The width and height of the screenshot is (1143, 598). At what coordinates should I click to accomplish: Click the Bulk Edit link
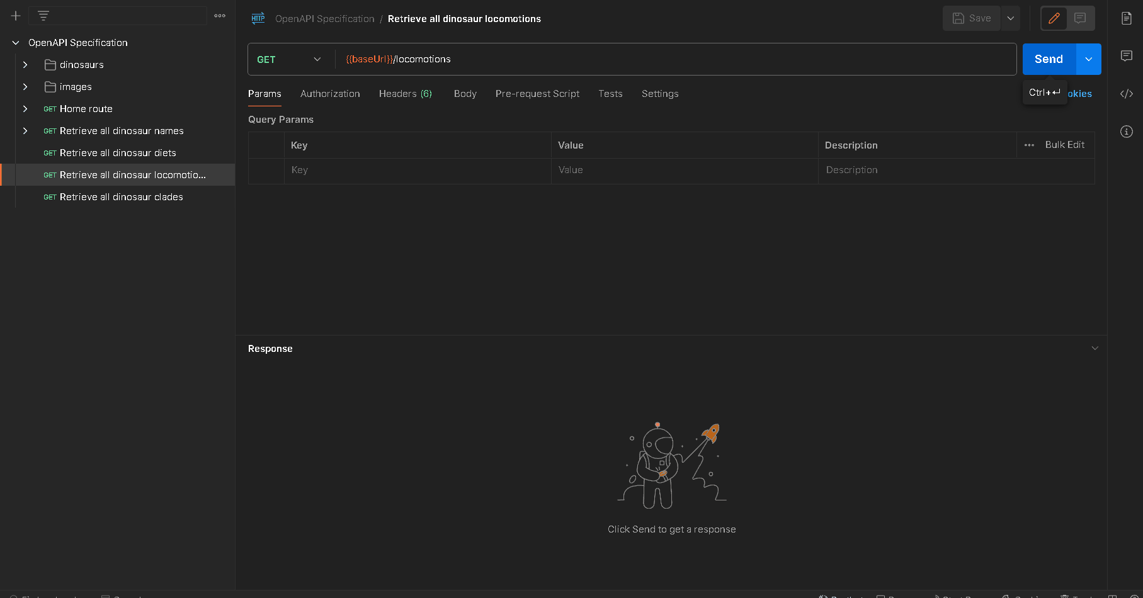1064,145
